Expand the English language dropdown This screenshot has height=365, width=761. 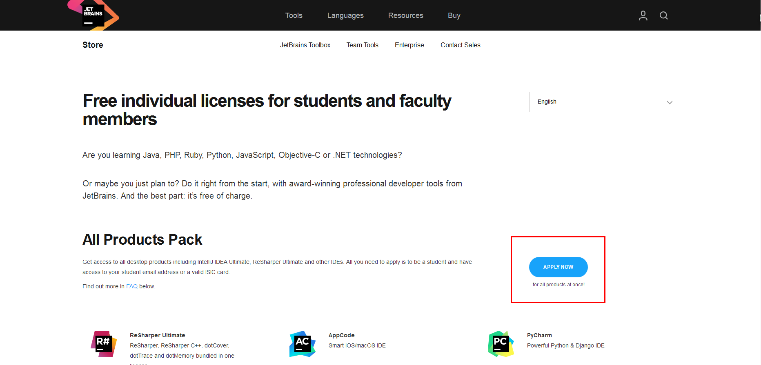point(603,102)
